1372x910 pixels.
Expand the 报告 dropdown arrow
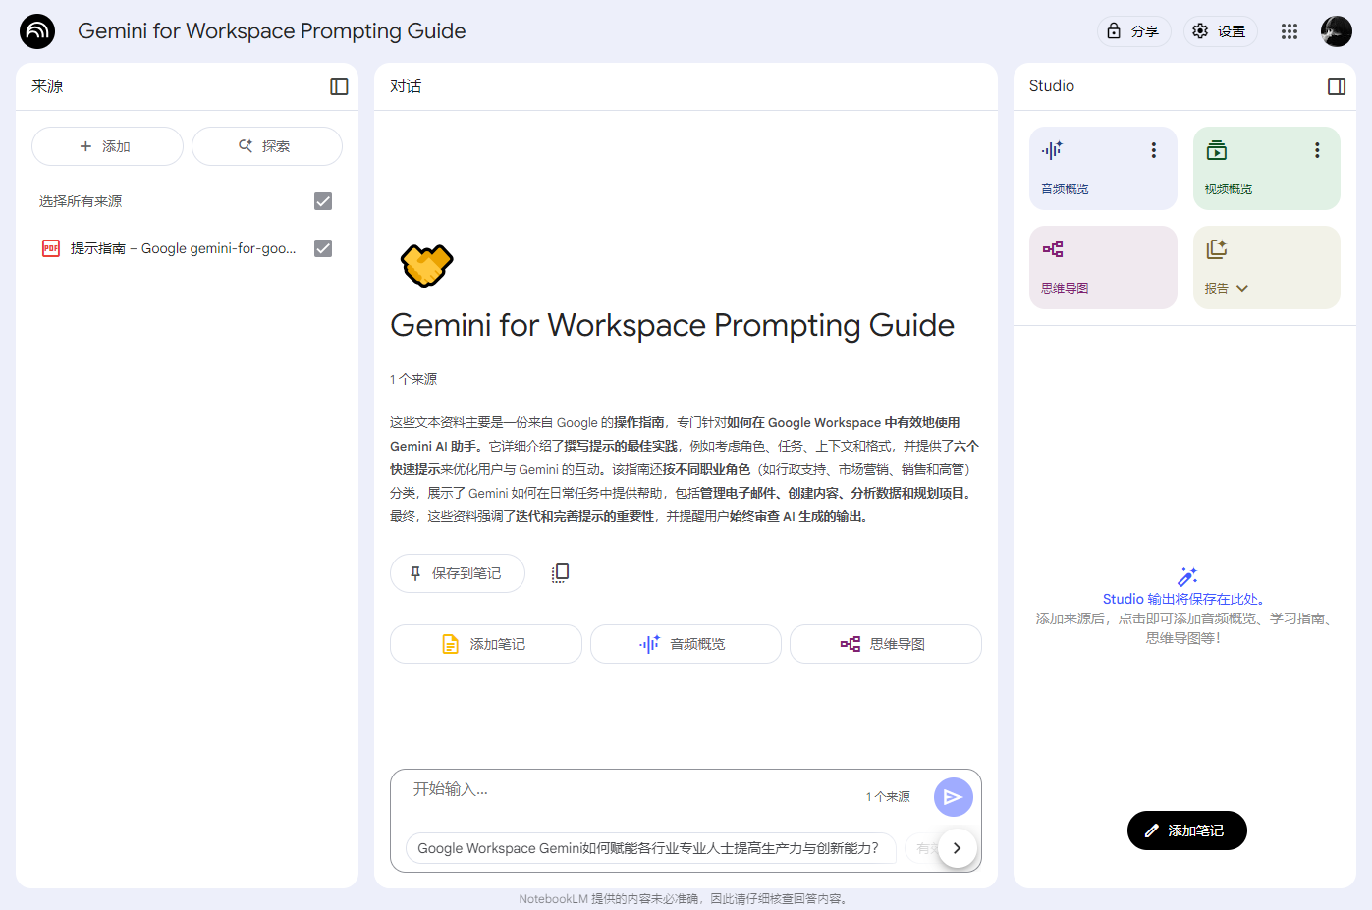(1242, 289)
